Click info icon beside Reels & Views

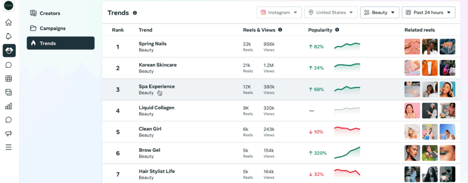coord(280,30)
